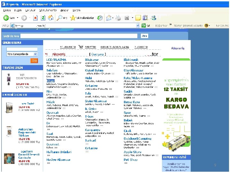Click the green Git (Go) arrow icon
This screenshot has height=173, width=230.
[x=143, y=26]
